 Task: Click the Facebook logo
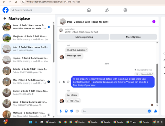[x=6, y=10]
